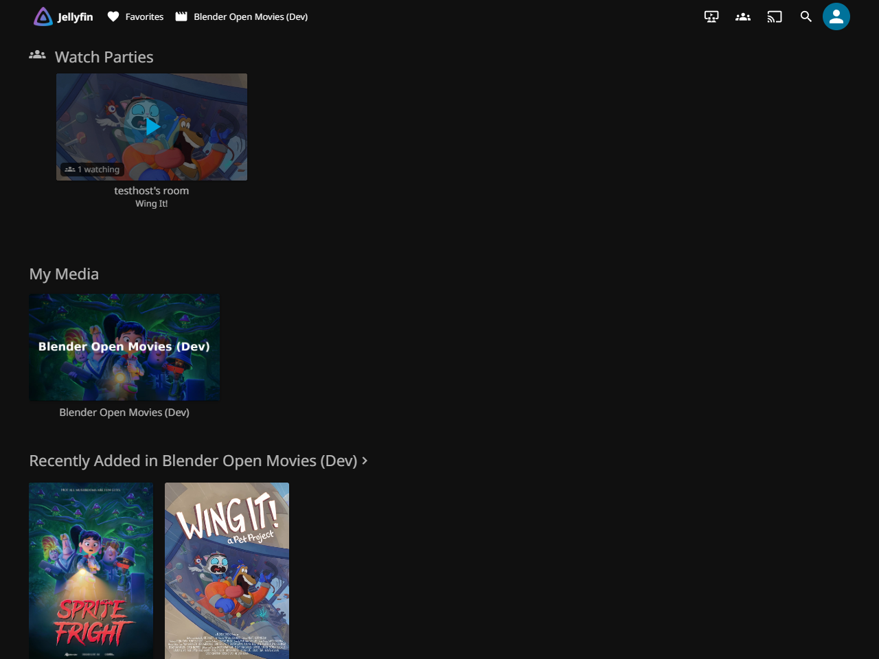This screenshot has height=659, width=879.
Task: Click the Watch Parties heading
Action: pyautogui.click(x=104, y=57)
